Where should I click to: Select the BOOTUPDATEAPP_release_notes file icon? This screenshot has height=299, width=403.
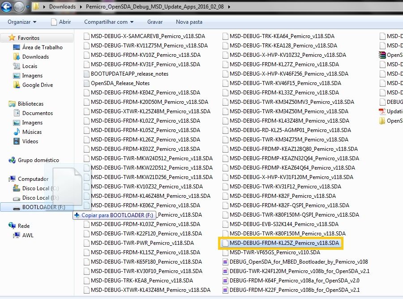pyautogui.click(x=86, y=74)
